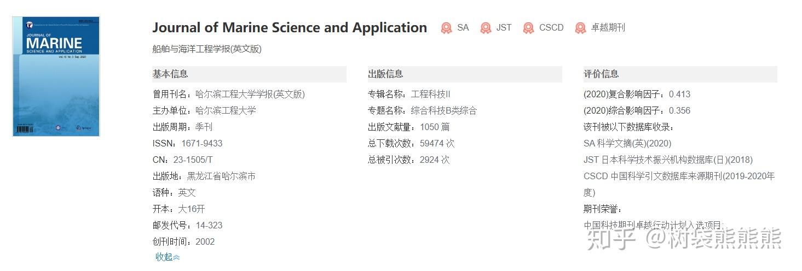Select the CN 23-1505/T value
802x271 pixels.
[x=193, y=160]
